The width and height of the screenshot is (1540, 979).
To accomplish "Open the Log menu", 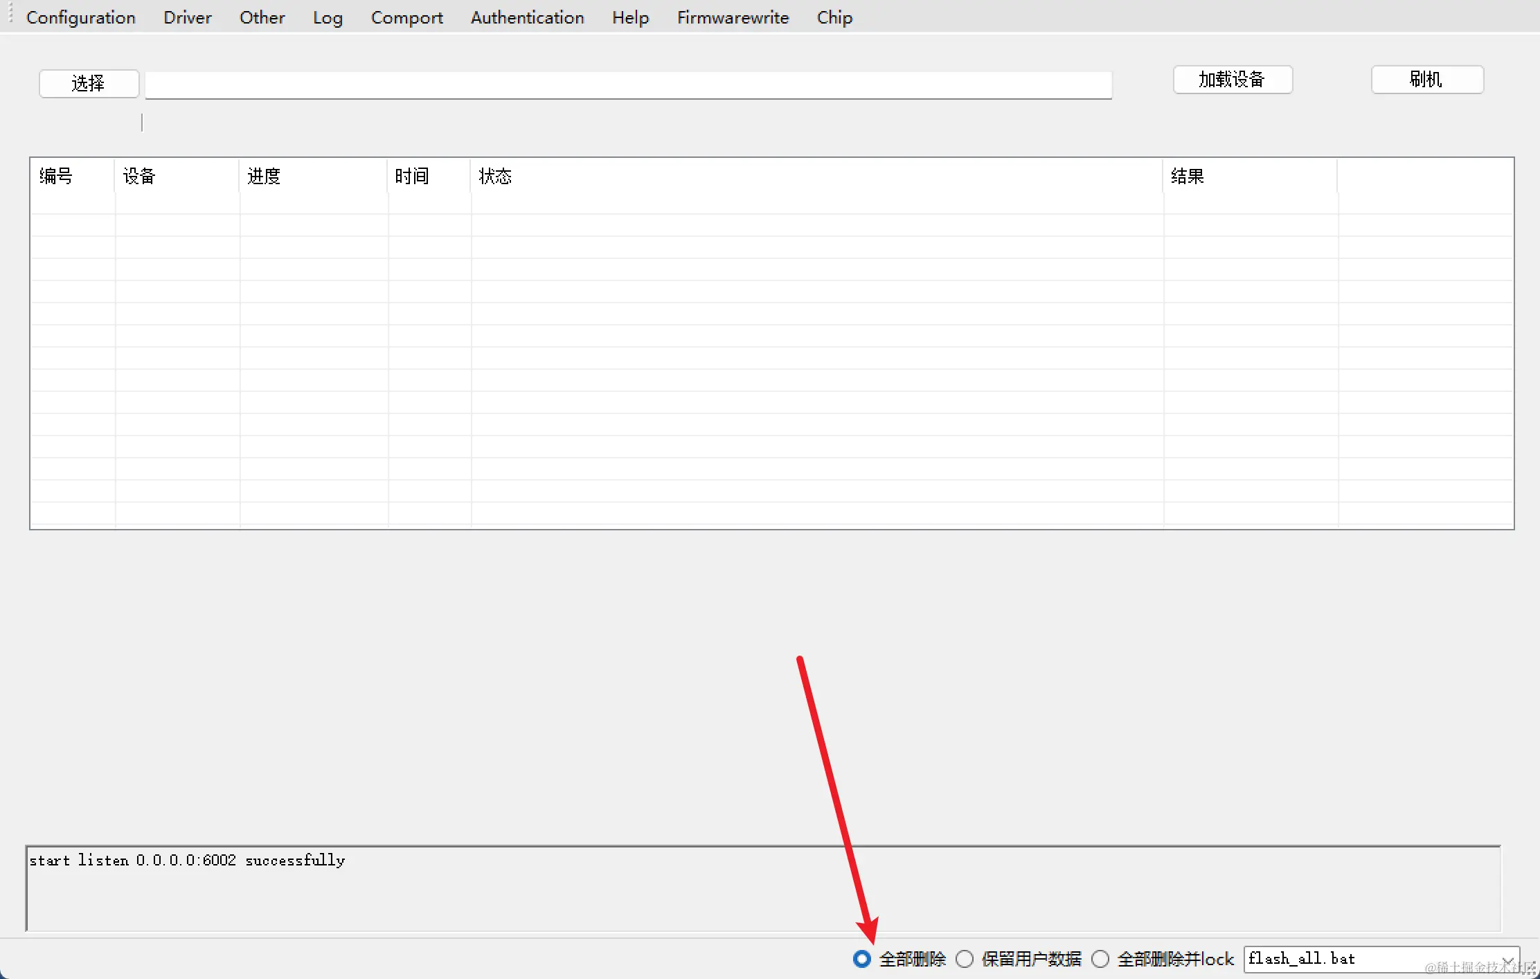I will (x=328, y=17).
